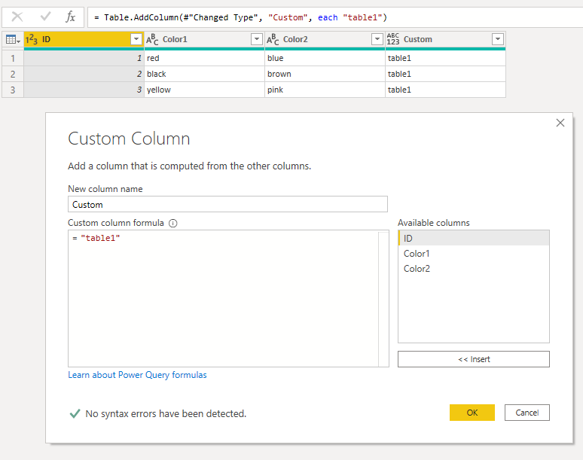Viewport: 583px width, 460px height.
Task: Click the ID cell with value 2
Action: pyautogui.click(x=84, y=74)
